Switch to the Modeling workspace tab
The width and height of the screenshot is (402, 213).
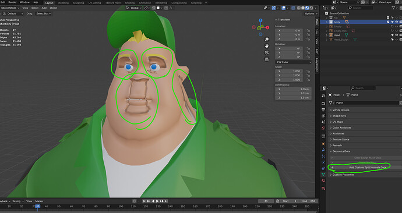coord(63,3)
